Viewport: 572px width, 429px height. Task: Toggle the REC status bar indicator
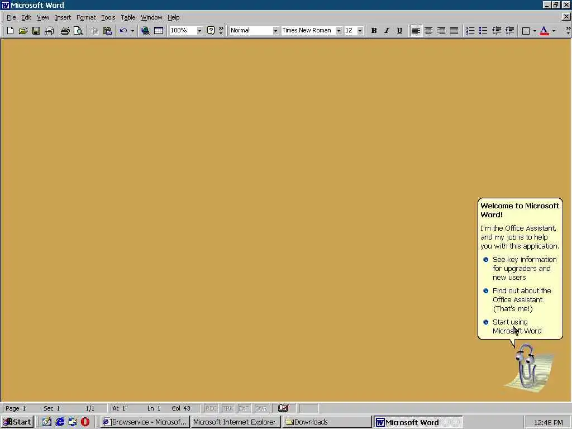pos(211,408)
